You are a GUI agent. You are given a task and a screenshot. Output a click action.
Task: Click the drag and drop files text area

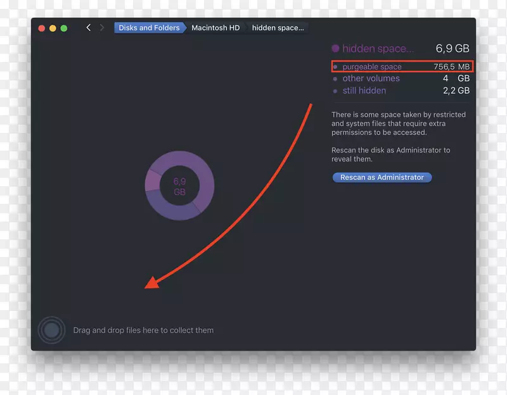144,330
